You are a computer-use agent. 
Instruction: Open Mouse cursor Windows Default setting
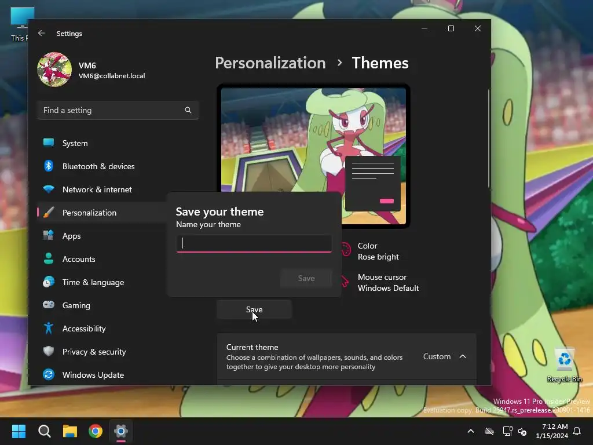380,283
